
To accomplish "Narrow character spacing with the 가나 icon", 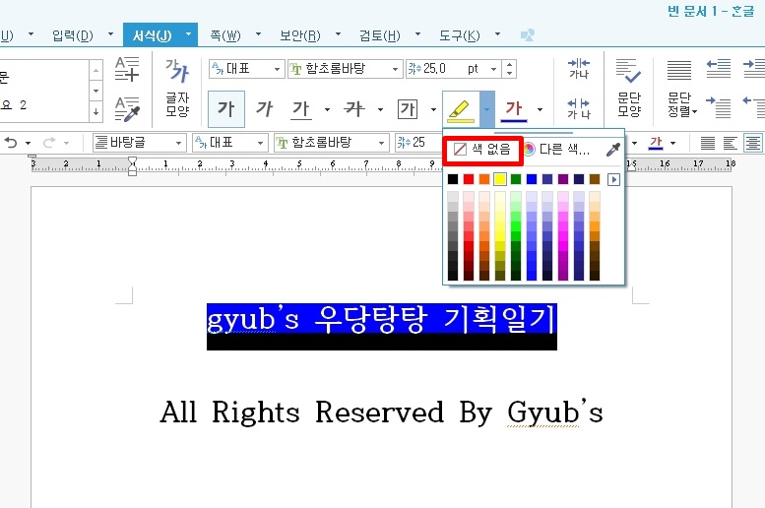I will tap(579, 68).
